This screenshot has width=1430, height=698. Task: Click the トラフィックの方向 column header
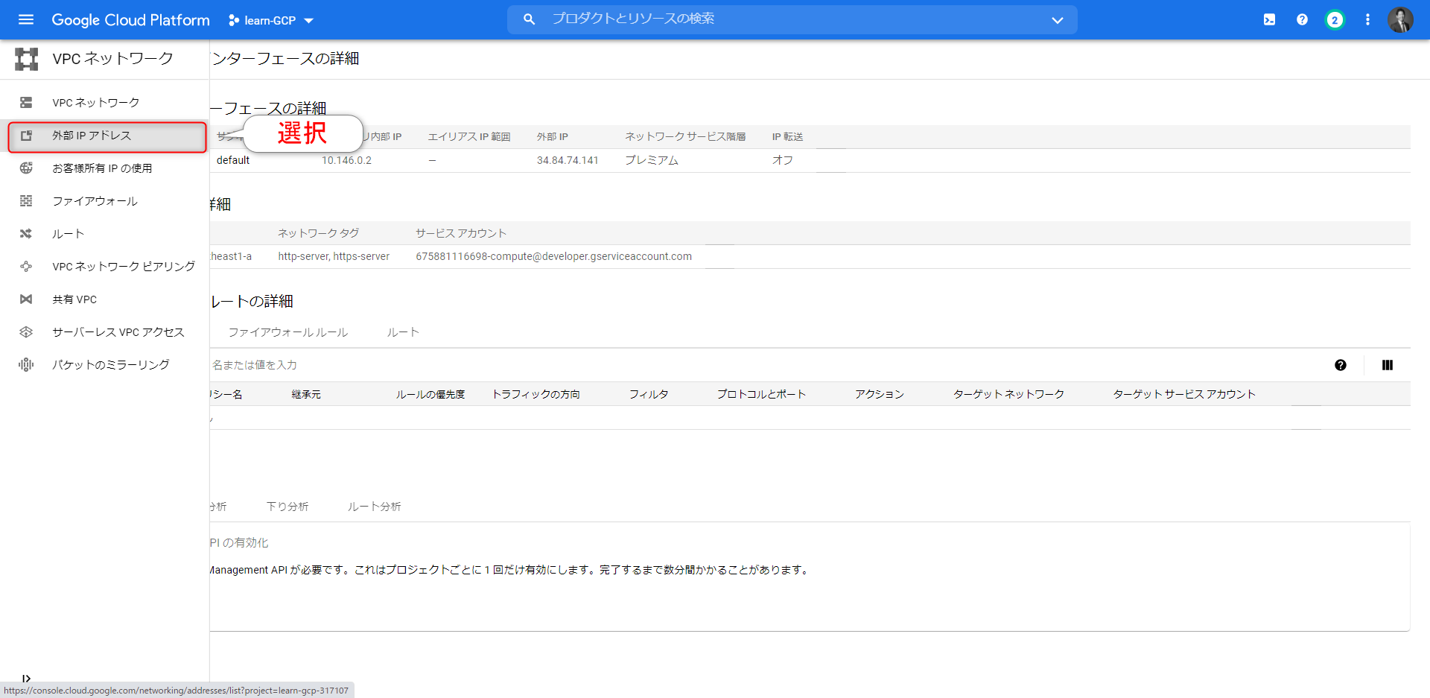coord(536,394)
